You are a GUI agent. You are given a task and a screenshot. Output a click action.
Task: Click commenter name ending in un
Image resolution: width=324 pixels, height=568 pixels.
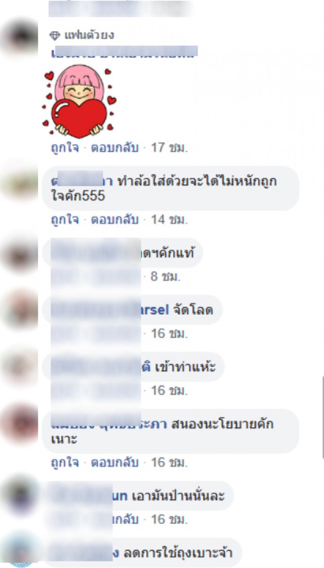(120, 496)
